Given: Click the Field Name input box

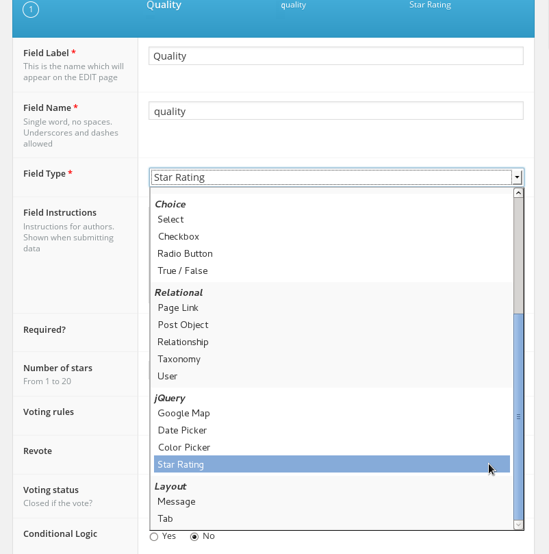Looking at the screenshot, I should pos(335,112).
